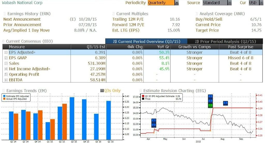
Task: Click the Q3 15 blue estimate bar
Action: click(x=72, y=118)
